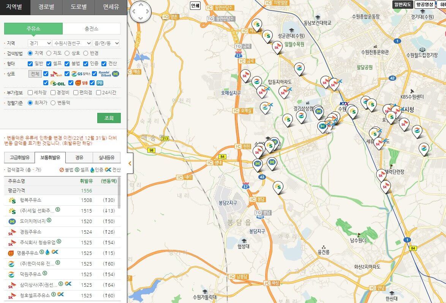This screenshot has width=446, height=303.
Task: Open the S-OIL marker left of 성균관대(수원)
Action: [x=267, y=36]
